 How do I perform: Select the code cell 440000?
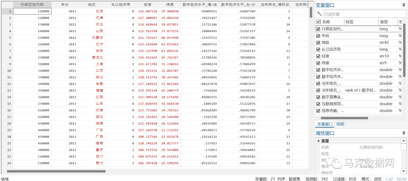click(32, 130)
